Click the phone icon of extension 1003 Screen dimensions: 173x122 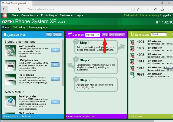pyautogui.click(x=132, y=55)
